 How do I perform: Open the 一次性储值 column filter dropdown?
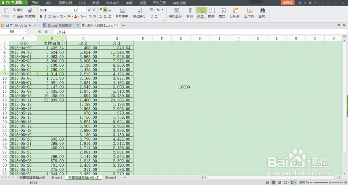64,43
